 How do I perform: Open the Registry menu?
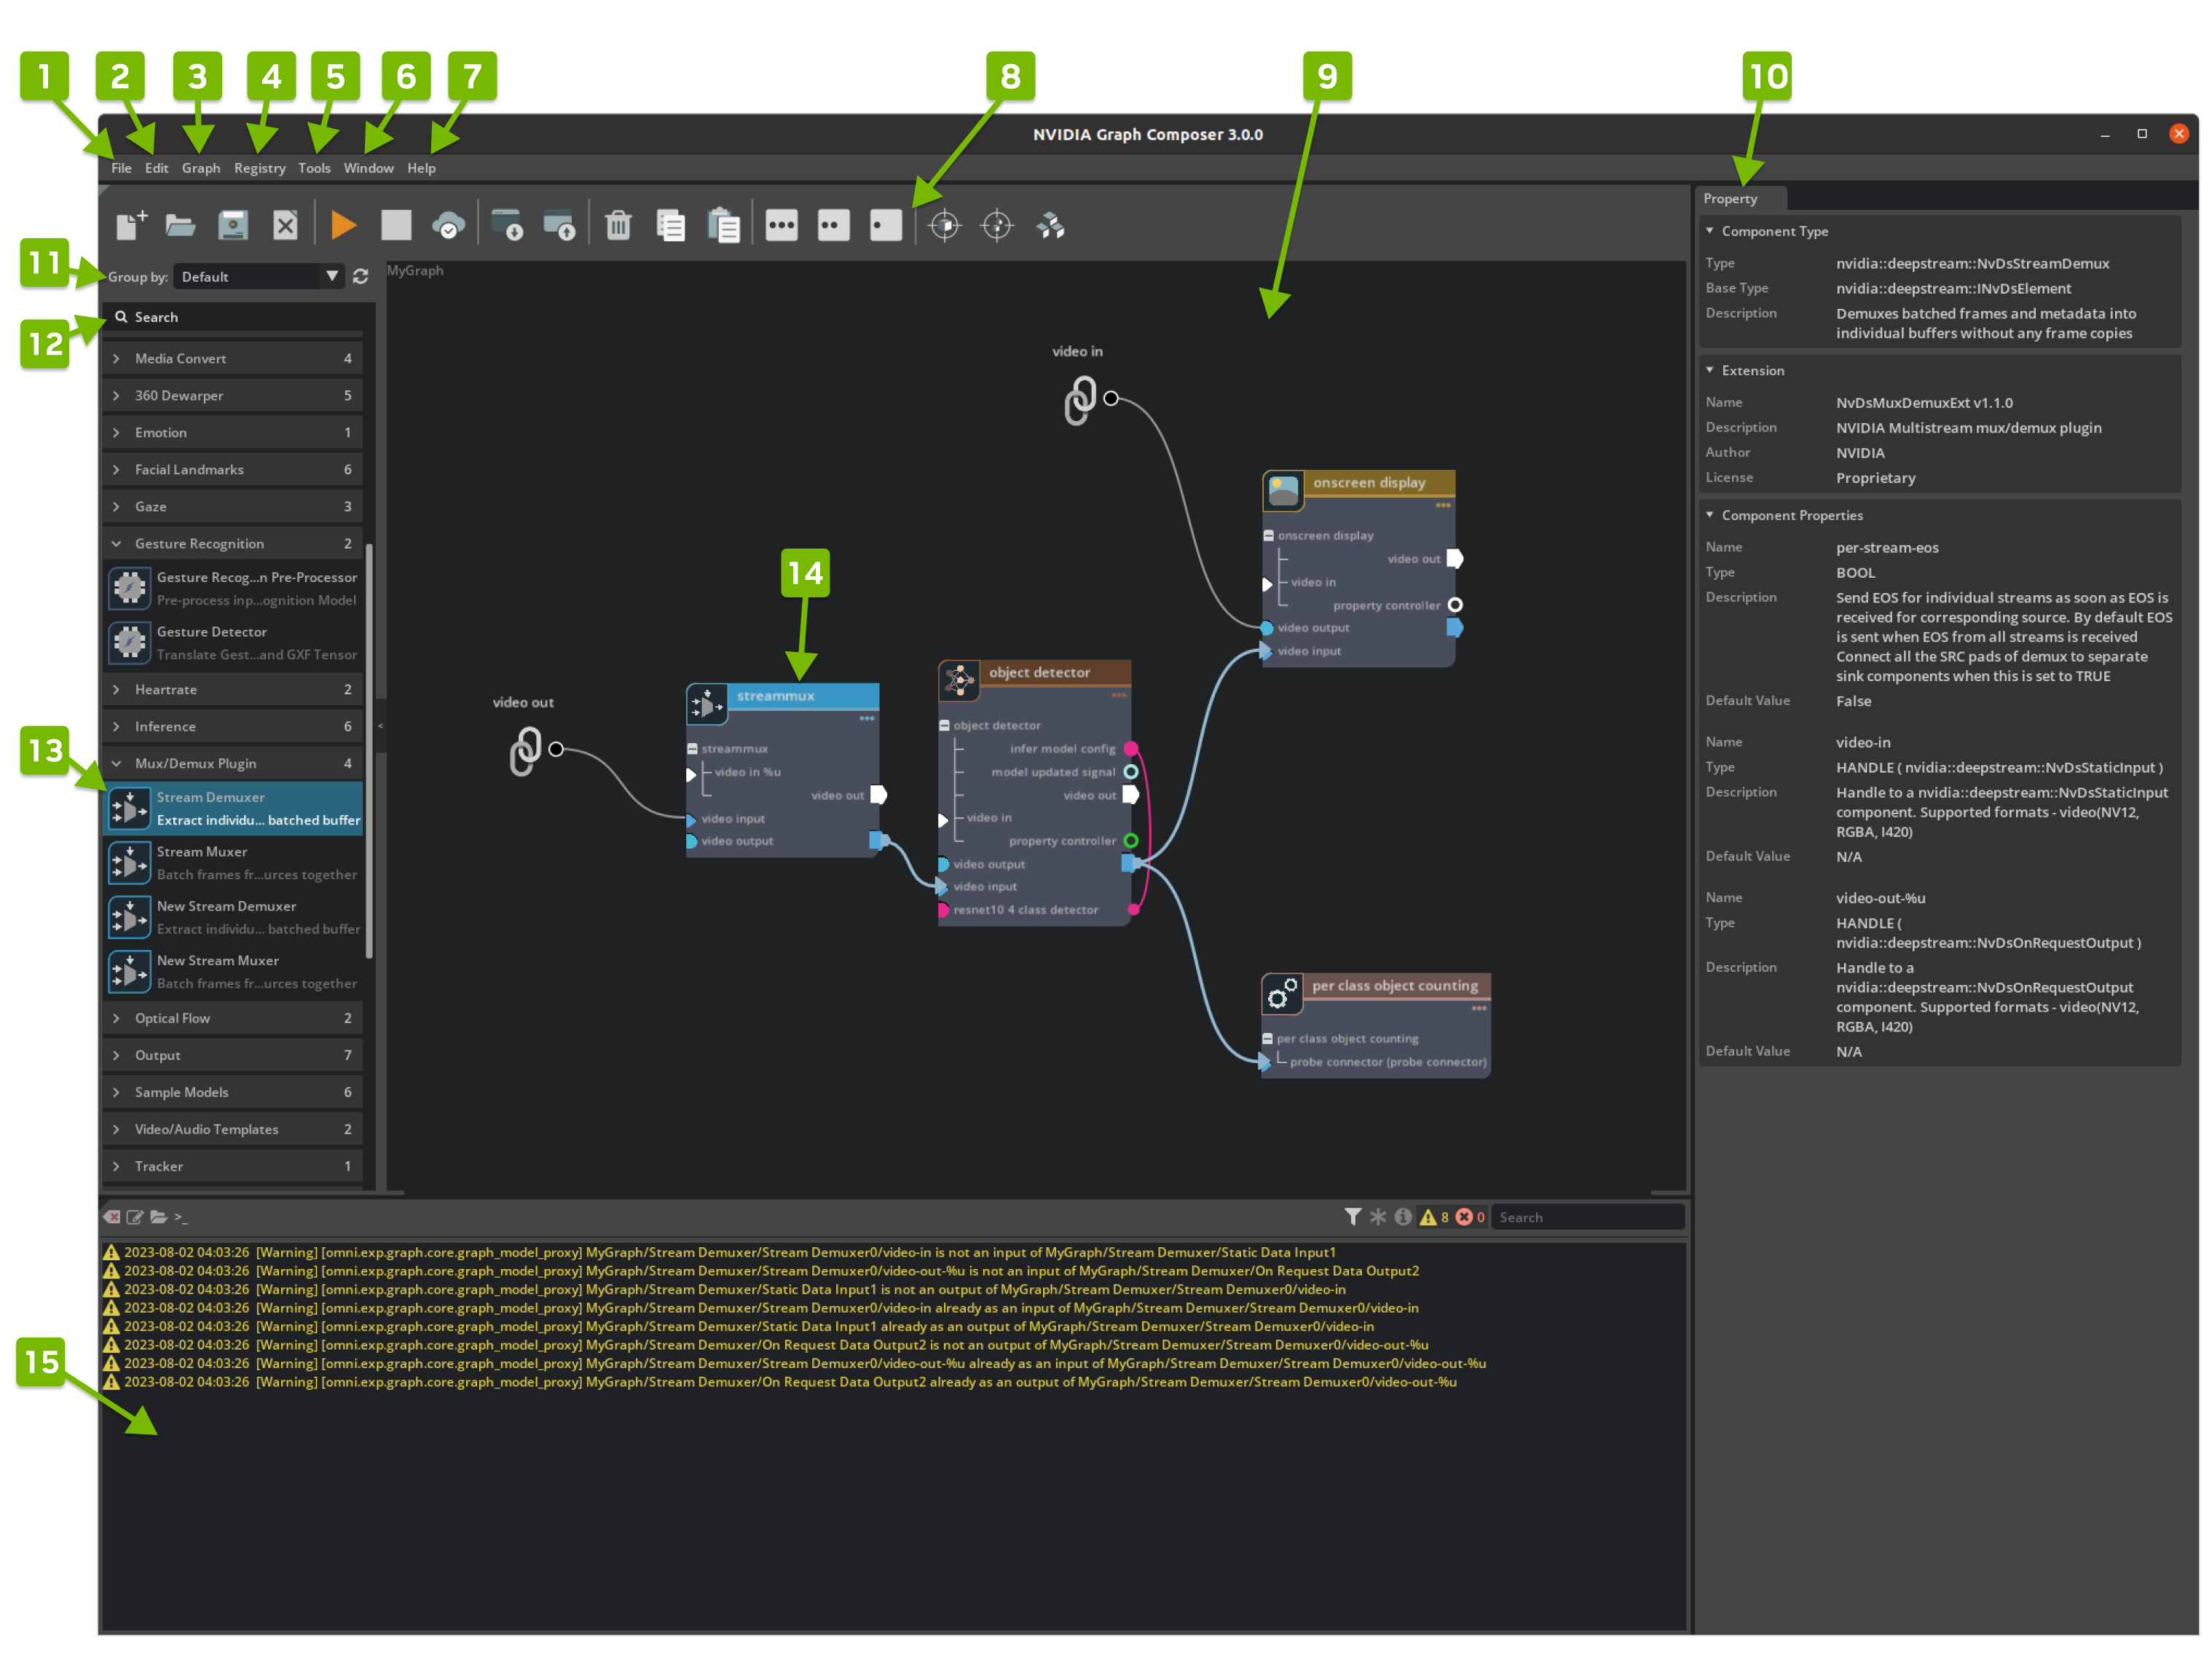click(x=259, y=168)
